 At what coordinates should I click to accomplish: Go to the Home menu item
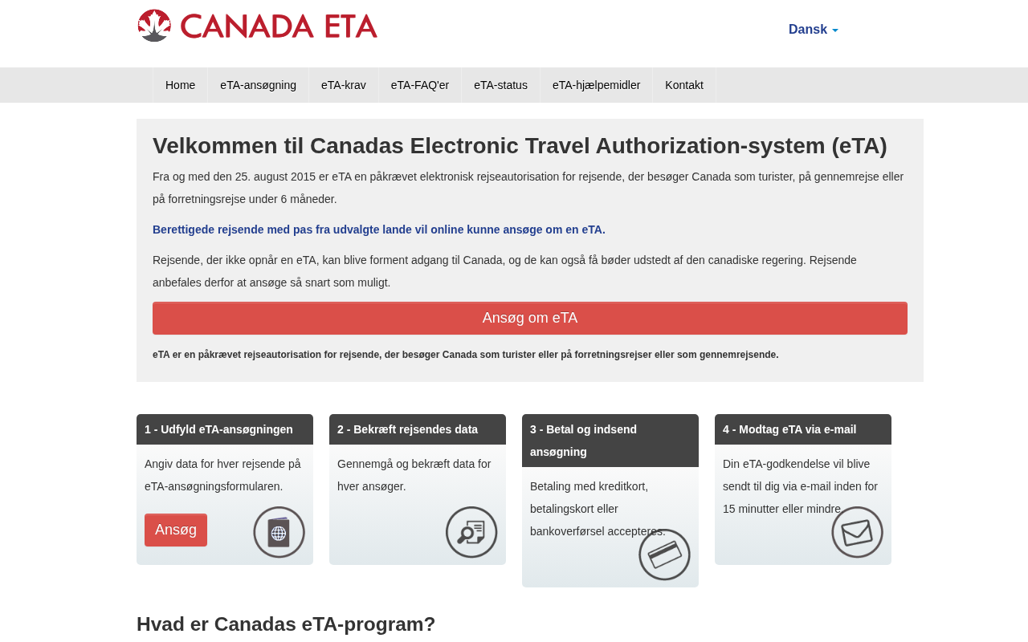[180, 85]
